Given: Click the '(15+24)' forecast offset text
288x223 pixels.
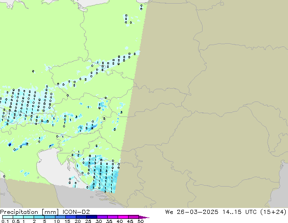Looking at the screenshot, I should [273, 212].
